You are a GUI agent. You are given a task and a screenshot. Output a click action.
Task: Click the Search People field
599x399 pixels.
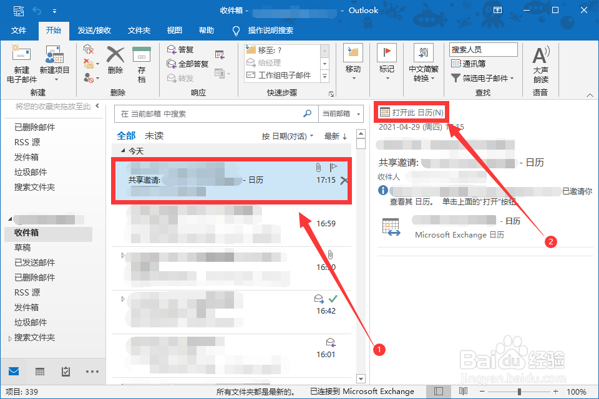pos(483,50)
